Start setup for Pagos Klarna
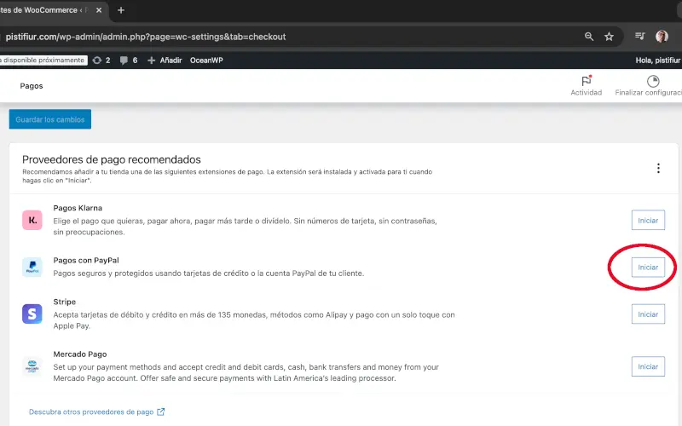This screenshot has width=682, height=426. pyautogui.click(x=648, y=221)
